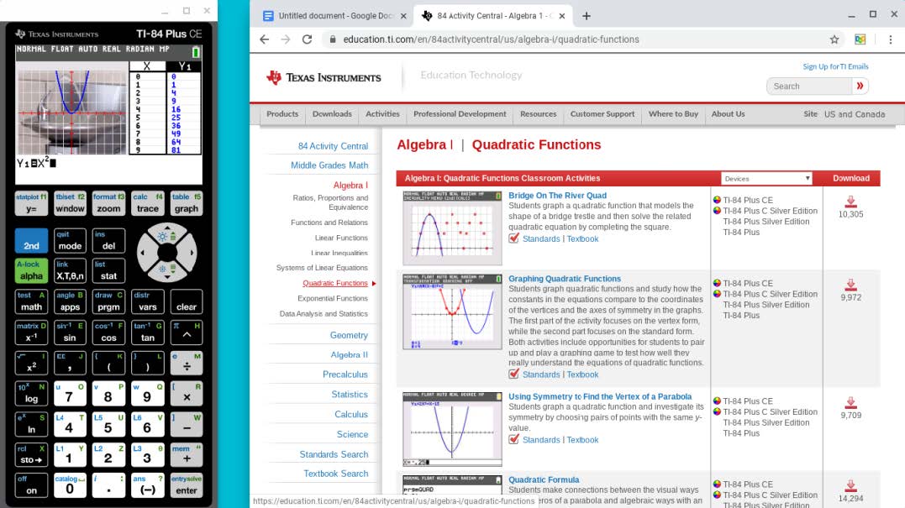This screenshot has height=508, width=905.
Task: Open a new browser tab
Action: (x=587, y=16)
